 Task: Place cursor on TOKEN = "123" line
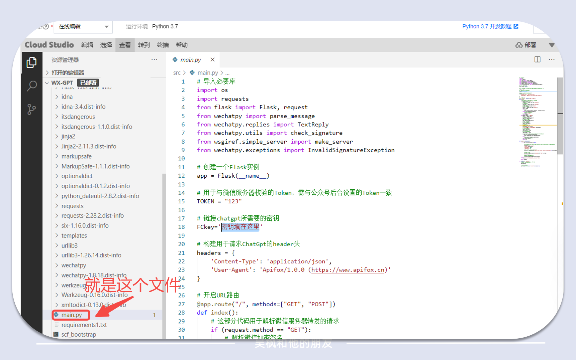[219, 201]
